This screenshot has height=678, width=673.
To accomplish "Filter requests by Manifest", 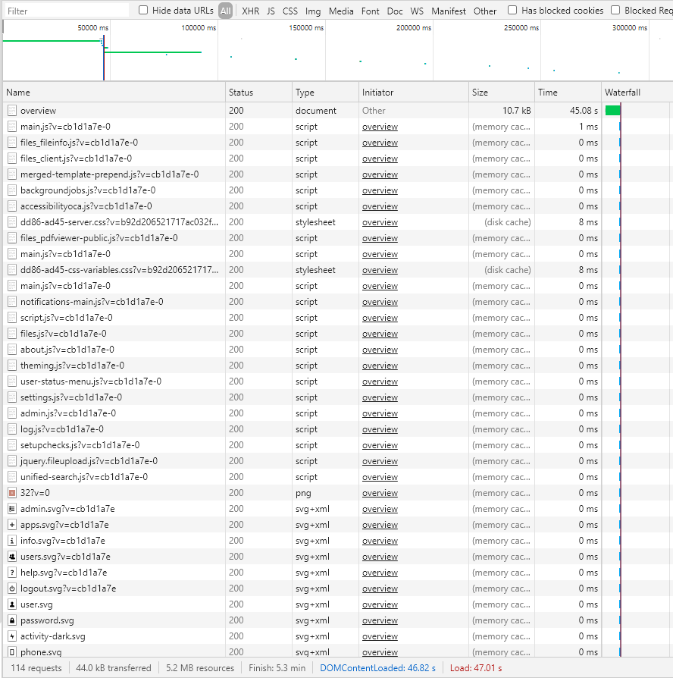I will pos(449,11).
